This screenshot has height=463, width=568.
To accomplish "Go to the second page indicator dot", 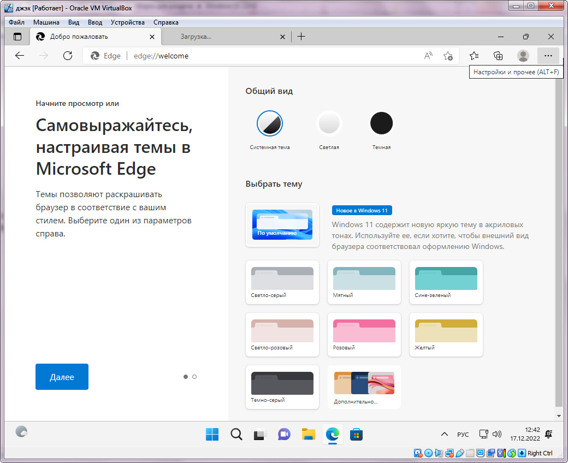I will (x=194, y=377).
